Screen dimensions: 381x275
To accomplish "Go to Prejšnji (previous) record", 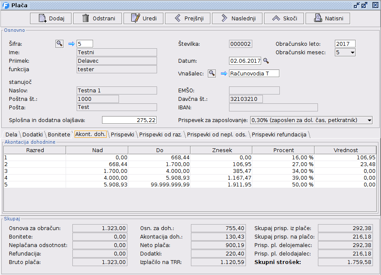I will pos(188,19).
